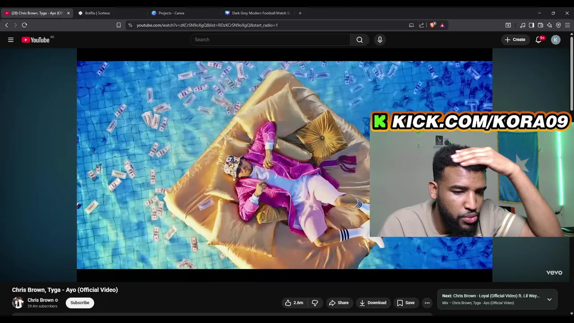This screenshot has width=574, height=323.
Task: Reload the current page
Action: click(25, 25)
